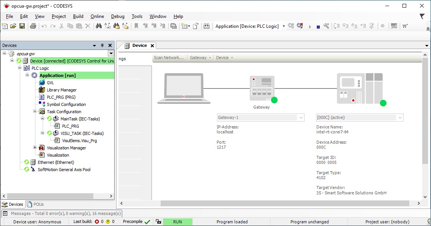431x226 pixels.
Task: Close the Devices panel
Action: 110,45
